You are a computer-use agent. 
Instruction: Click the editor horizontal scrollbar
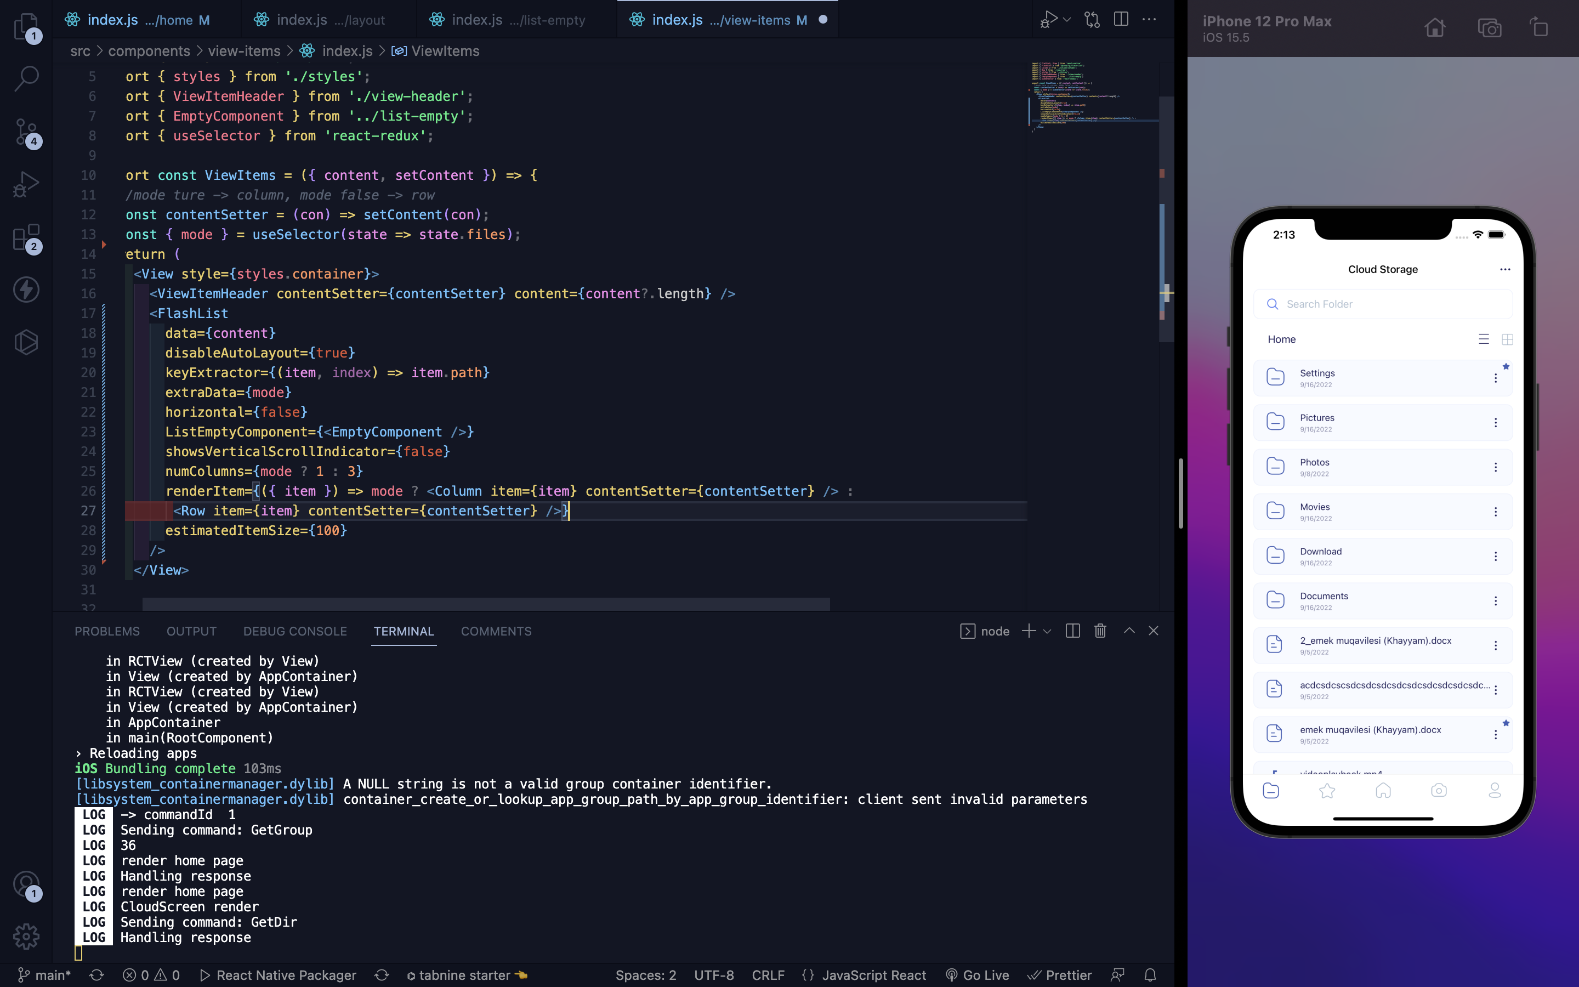486,604
